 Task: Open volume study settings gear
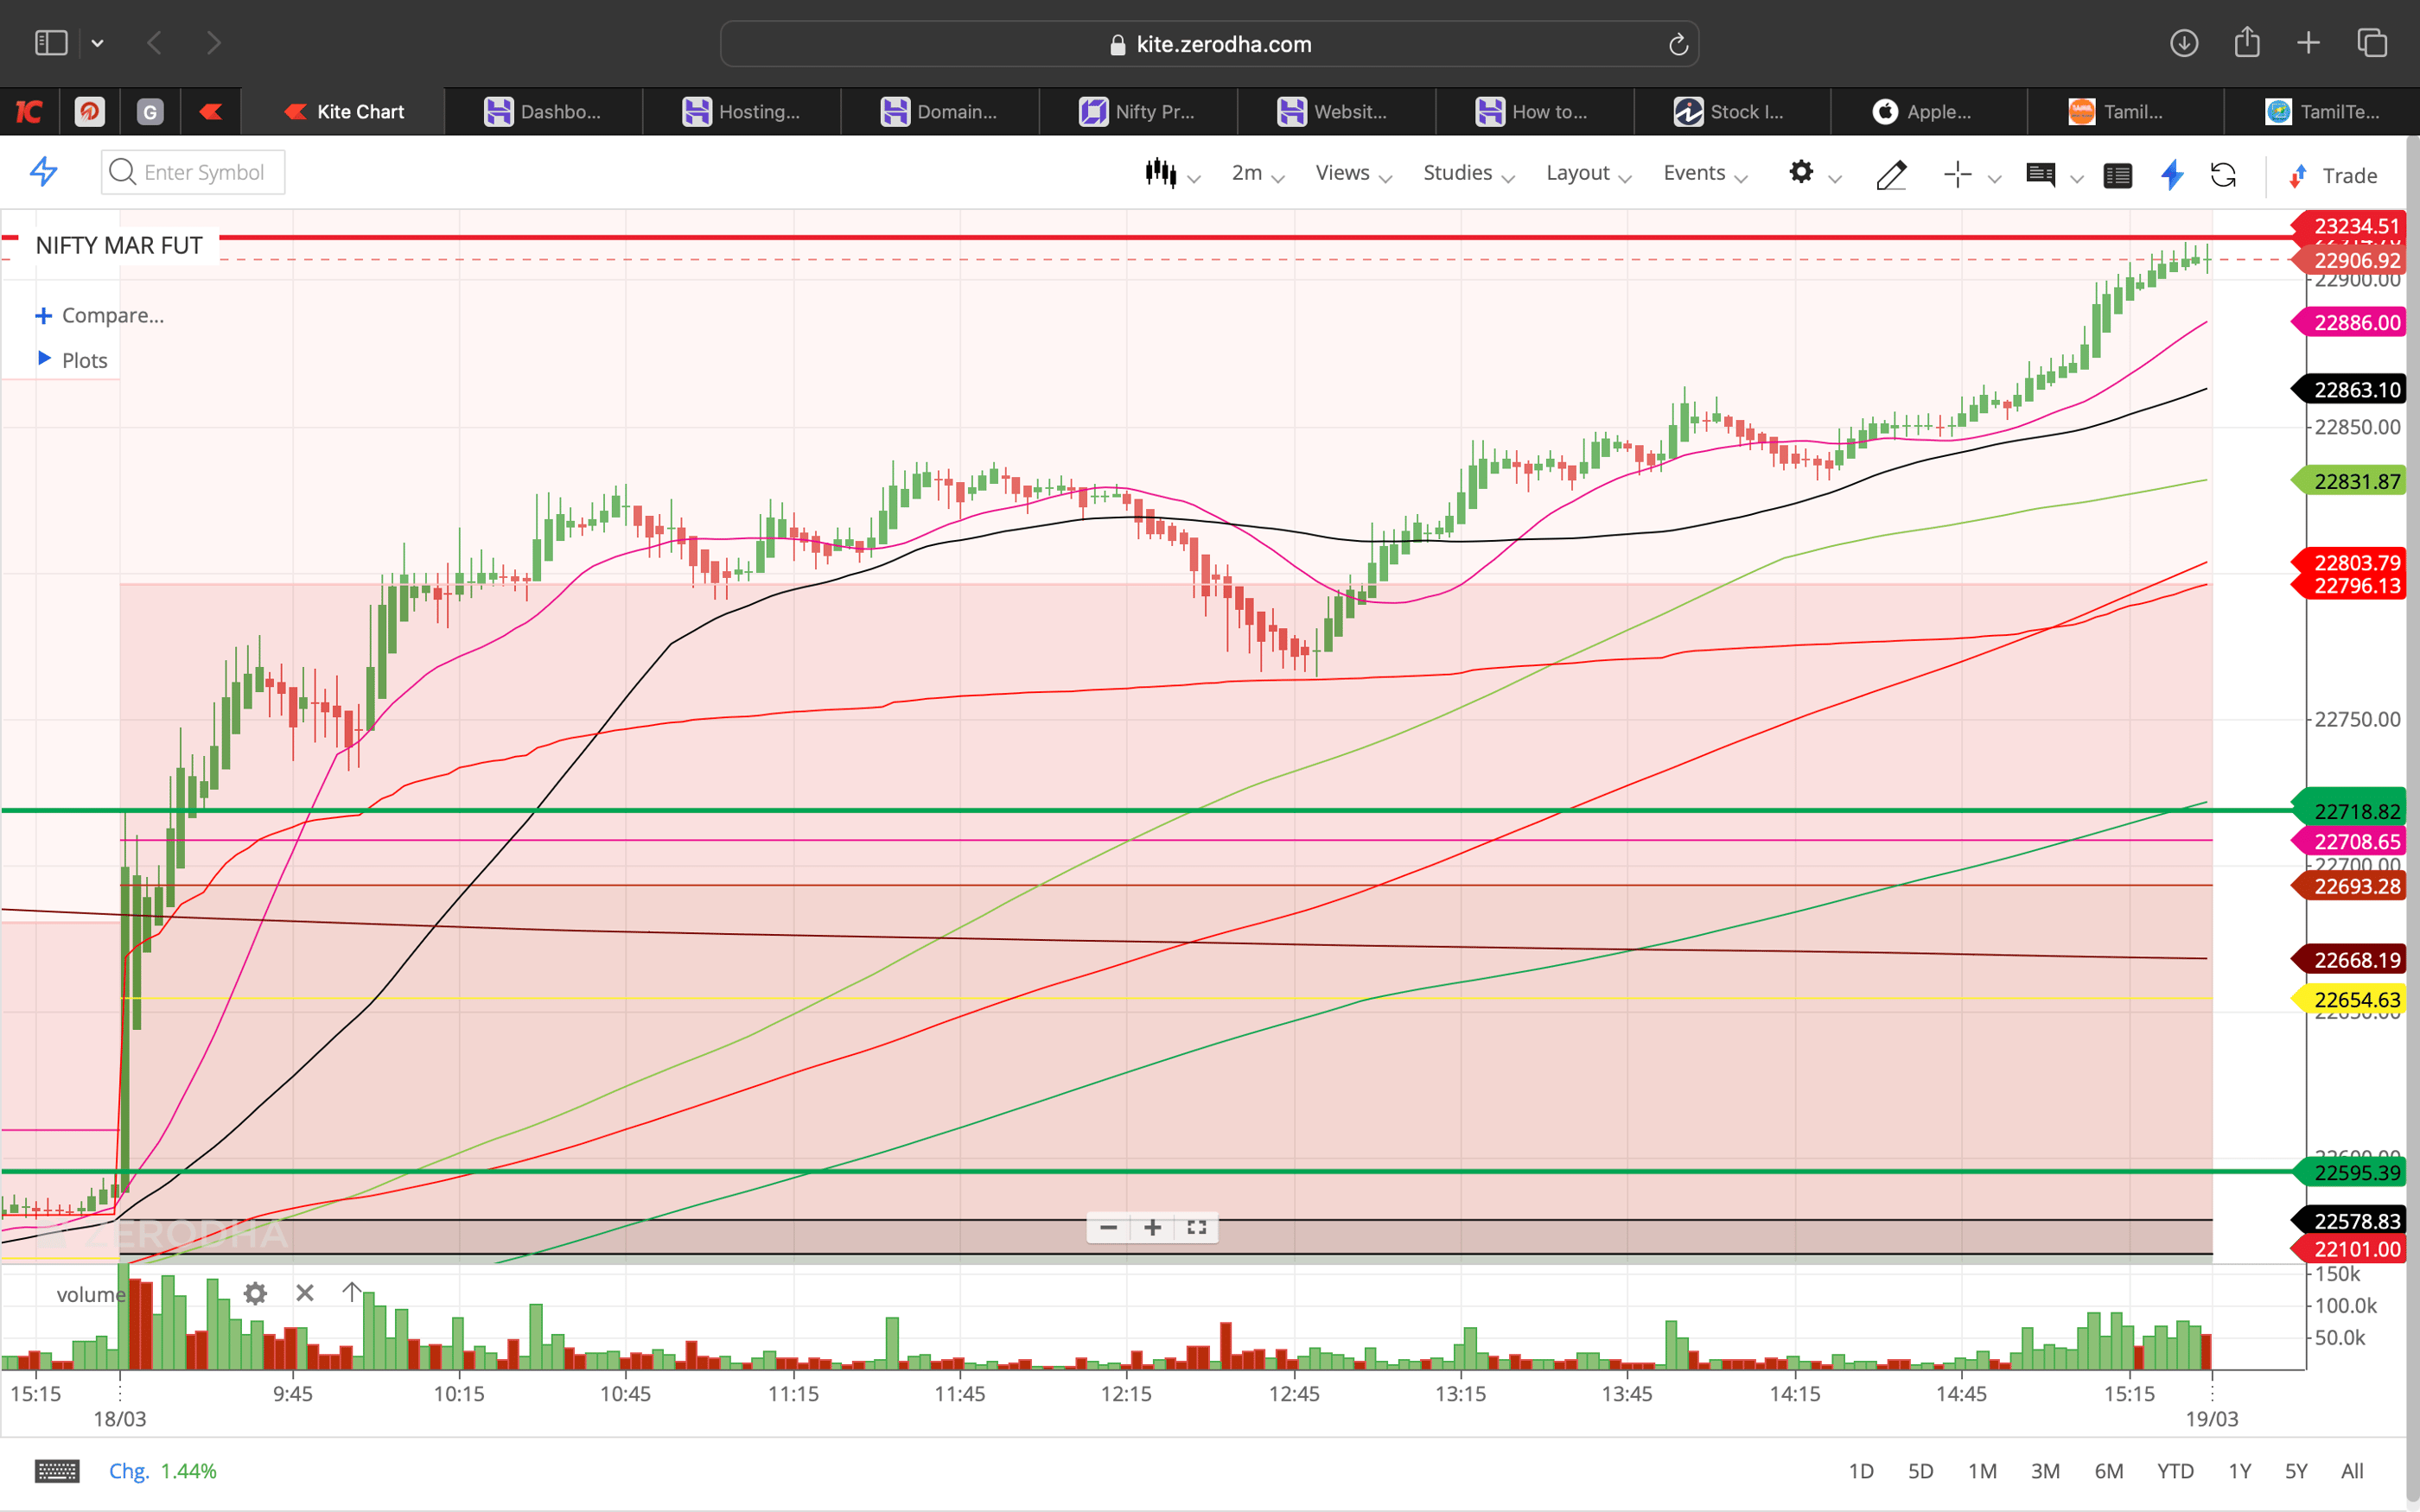[x=255, y=1293]
